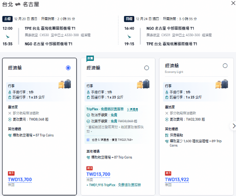Show more fare options with right chevron
This screenshot has height=196, width=236.
233,126
